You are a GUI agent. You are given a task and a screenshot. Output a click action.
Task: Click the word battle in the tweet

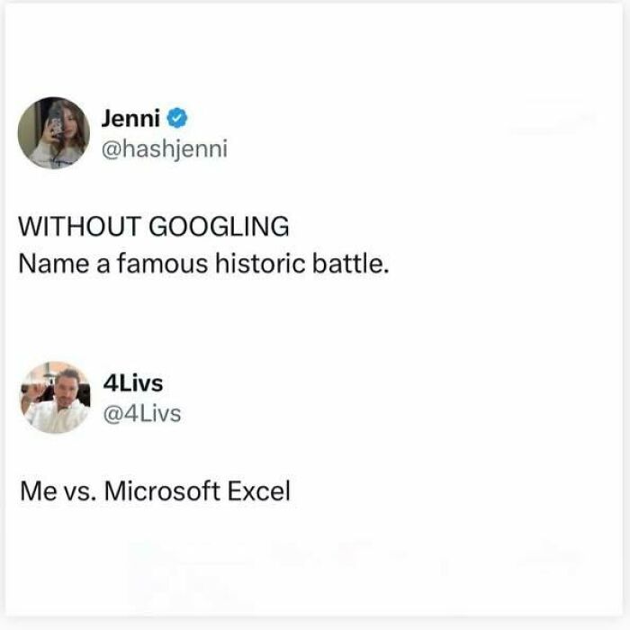click(347, 264)
